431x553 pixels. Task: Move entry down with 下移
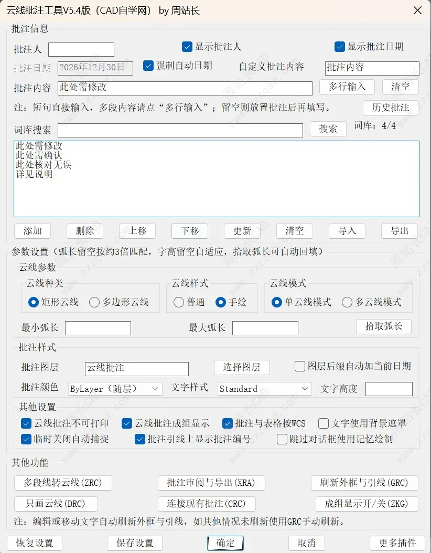(x=190, y=231)
